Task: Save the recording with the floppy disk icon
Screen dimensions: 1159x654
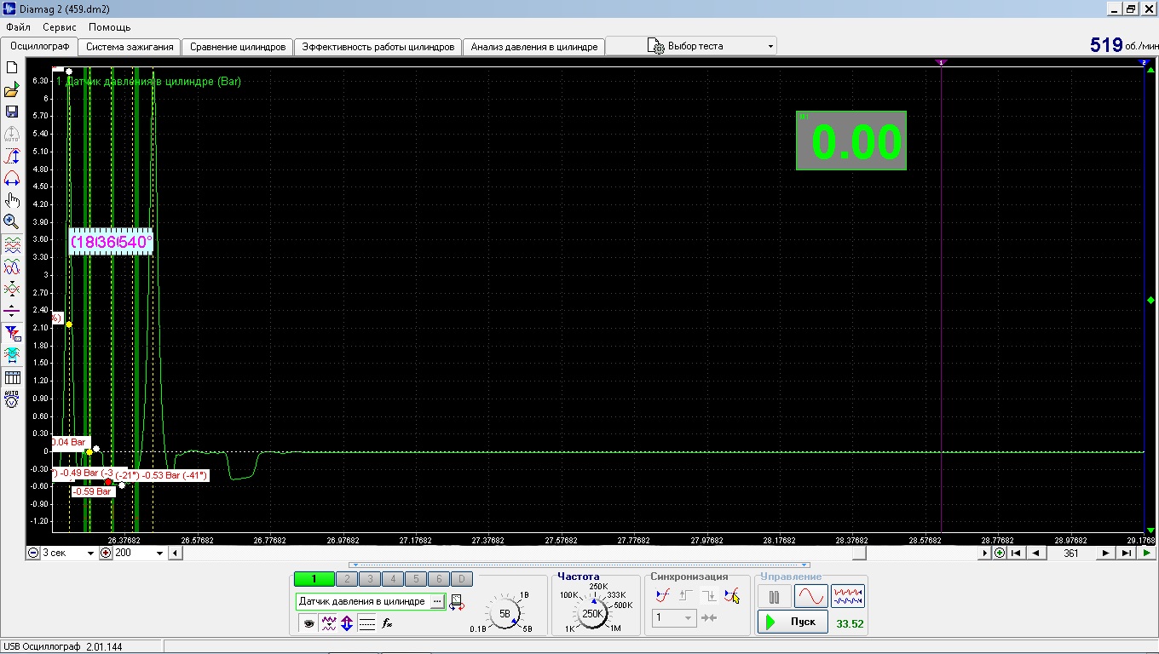Action: 12,112
